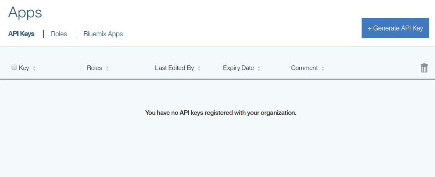Tick the select-all checkbox next to Key
This screenshot has width=435, height=177.
point(14,68)
